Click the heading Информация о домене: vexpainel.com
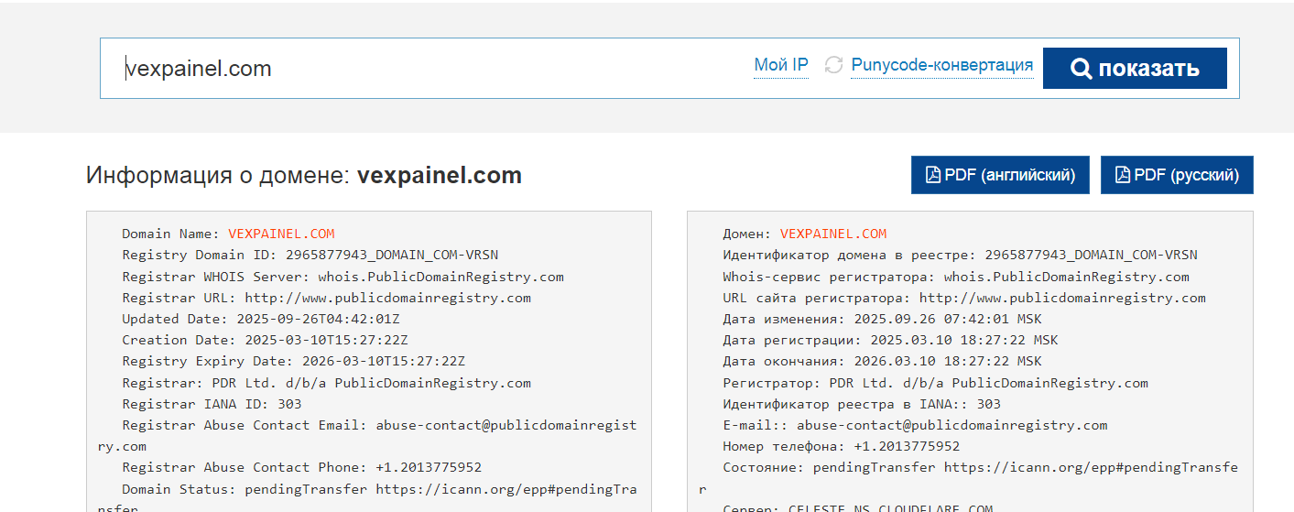 click(304, 175)
